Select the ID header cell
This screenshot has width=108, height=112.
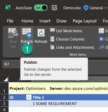pos(20,97)
